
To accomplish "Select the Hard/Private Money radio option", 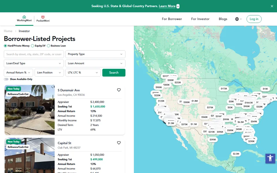I will (x=5, y=46).
